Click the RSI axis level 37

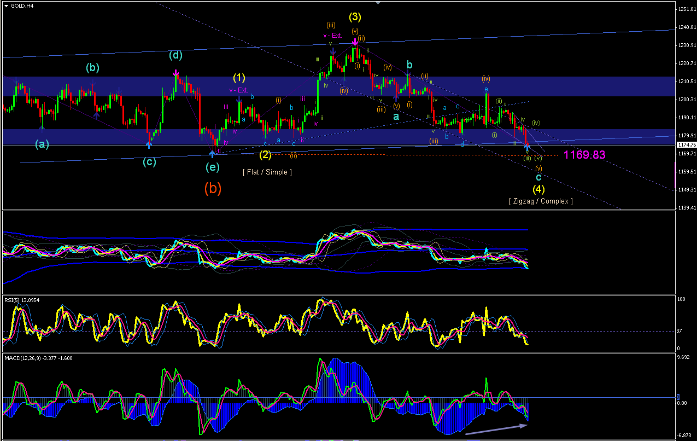(680, 331)
